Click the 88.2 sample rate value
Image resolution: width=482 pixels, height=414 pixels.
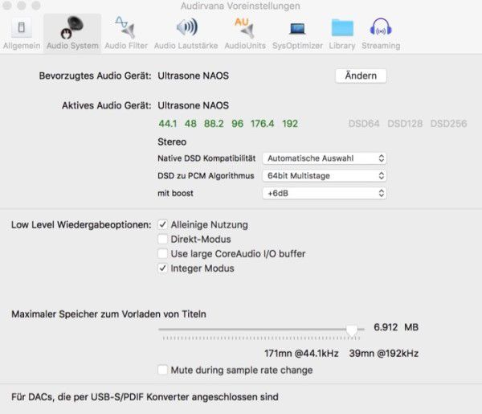tap(214, 124)
